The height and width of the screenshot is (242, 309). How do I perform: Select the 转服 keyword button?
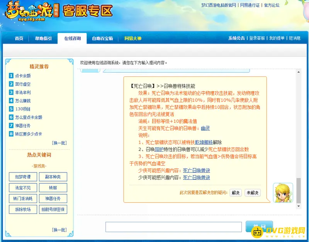(x=53, y=188)
